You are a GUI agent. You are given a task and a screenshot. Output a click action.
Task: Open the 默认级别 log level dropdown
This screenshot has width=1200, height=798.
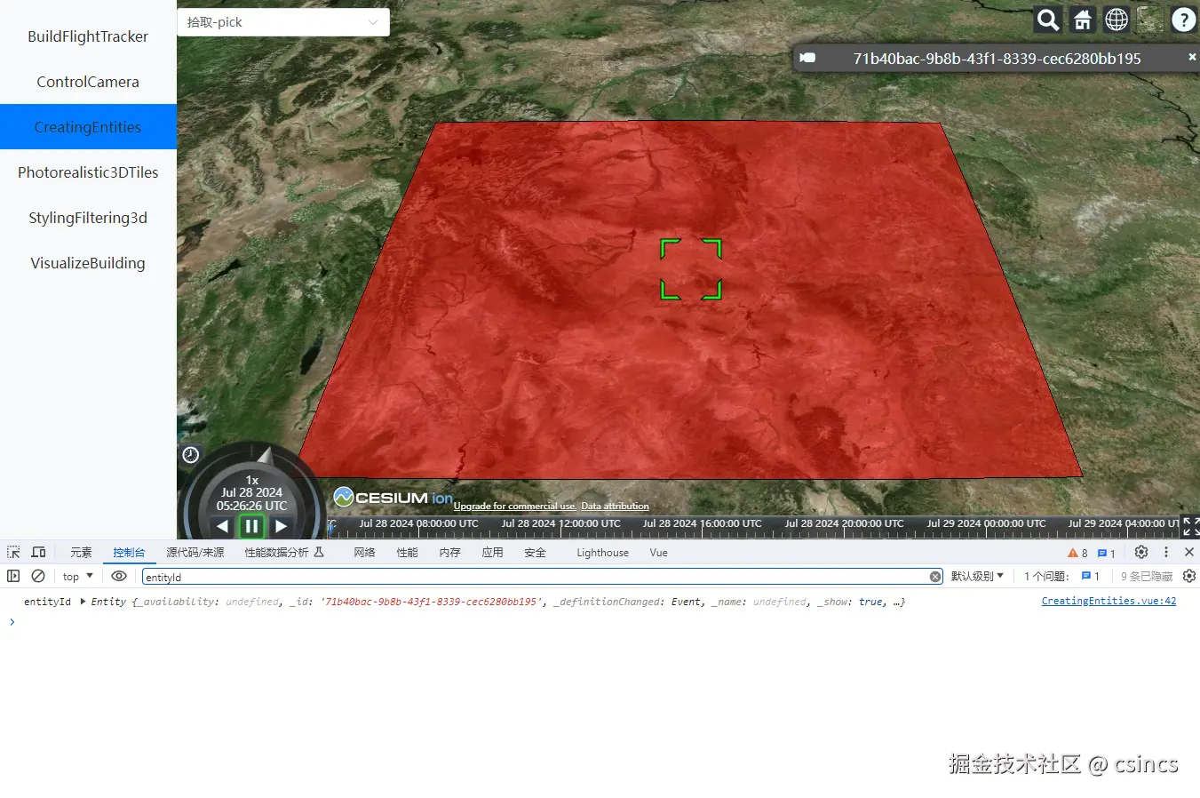click(x=977, y=576)
